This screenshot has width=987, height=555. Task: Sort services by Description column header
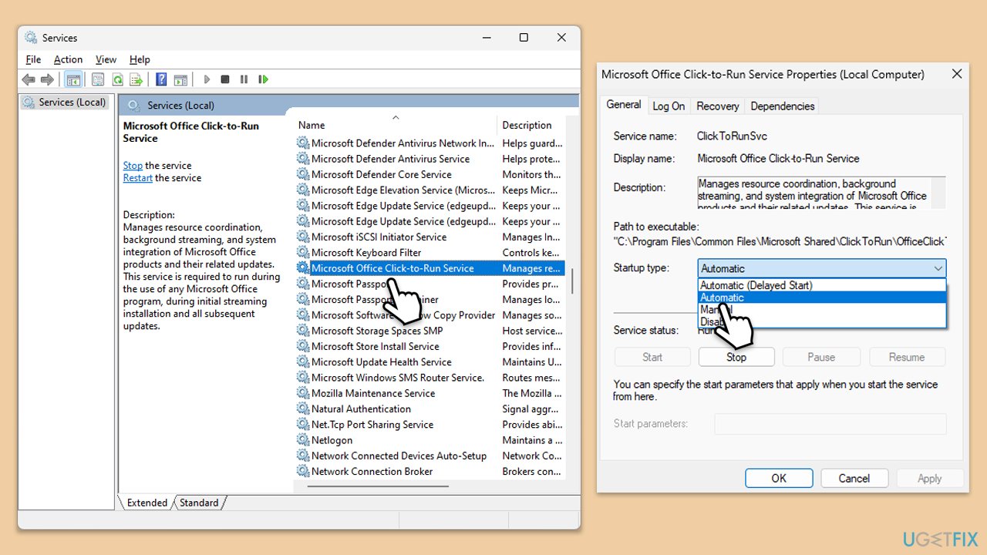[531, 125]
